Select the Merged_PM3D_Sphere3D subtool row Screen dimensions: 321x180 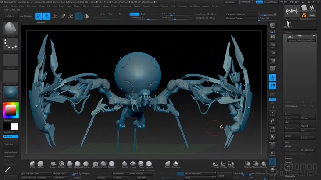pyautogui.click(x=301, y=38)
